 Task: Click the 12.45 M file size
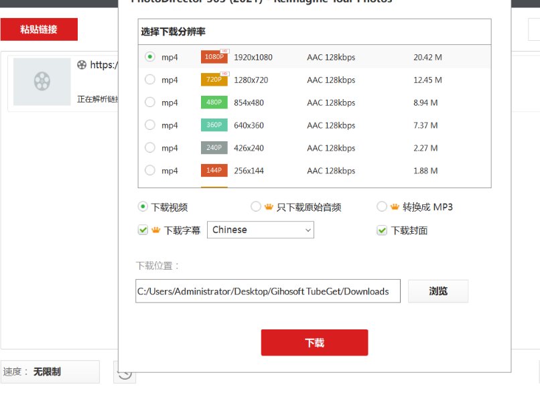pos(427,80)
